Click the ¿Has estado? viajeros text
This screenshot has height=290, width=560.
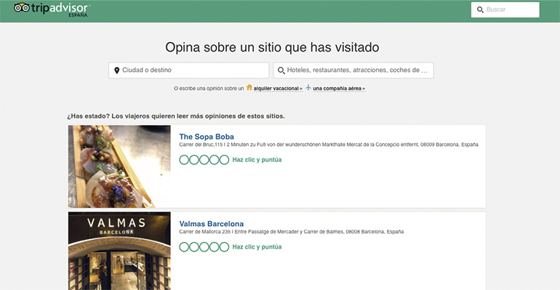coord(176,116)
